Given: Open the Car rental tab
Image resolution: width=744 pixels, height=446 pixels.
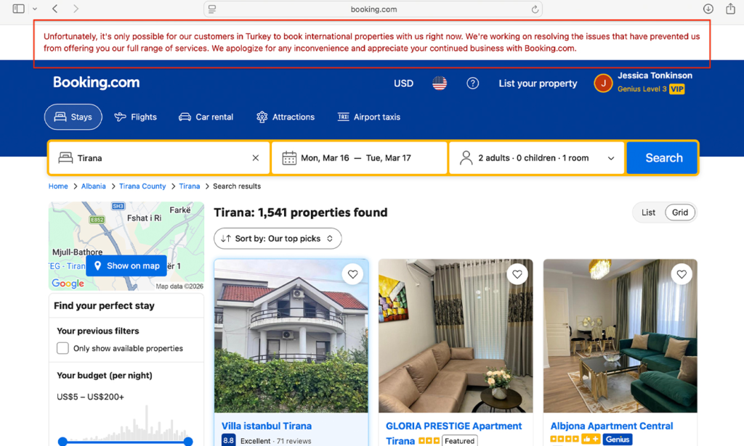Looking at the screenshot, I should pyautogui.click(x=206, y=117).
